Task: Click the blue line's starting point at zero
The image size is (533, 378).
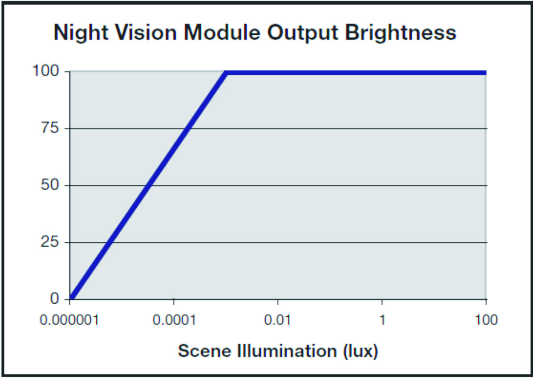Action: tap(72, 297)
